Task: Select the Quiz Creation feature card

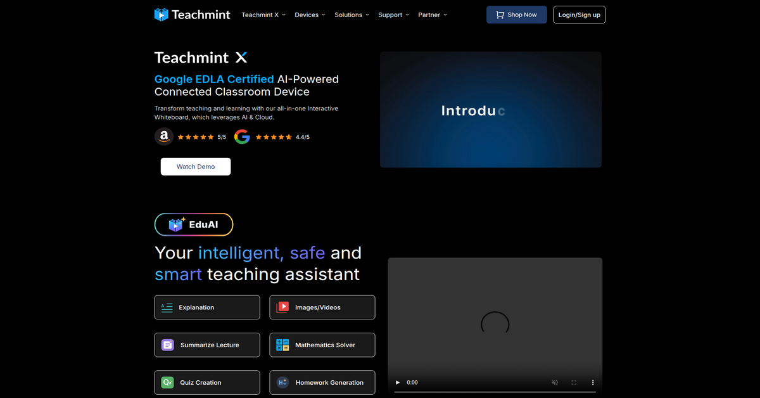Action: 207,382
